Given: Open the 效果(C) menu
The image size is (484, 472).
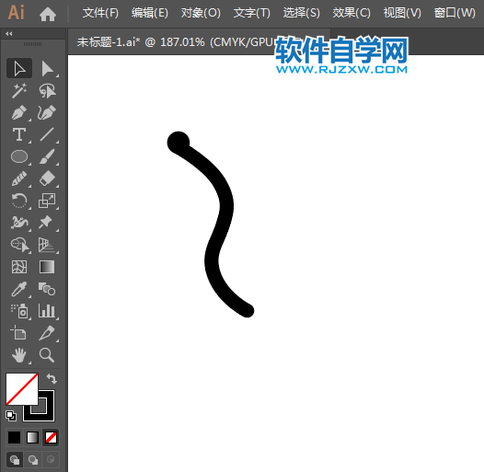Looking at the screenshot, I should click(x=351, y=13).
